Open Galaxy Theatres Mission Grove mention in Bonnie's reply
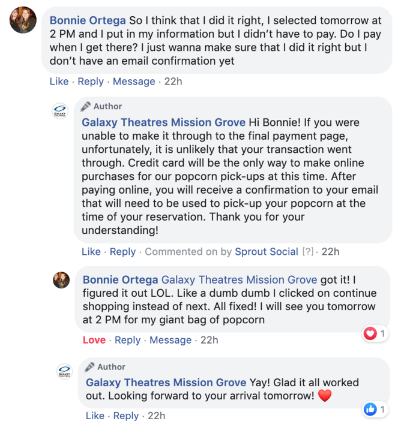401x433 pixels. [239, 279]
